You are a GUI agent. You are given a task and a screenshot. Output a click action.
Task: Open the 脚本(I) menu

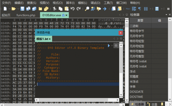(x=70, y=3)
